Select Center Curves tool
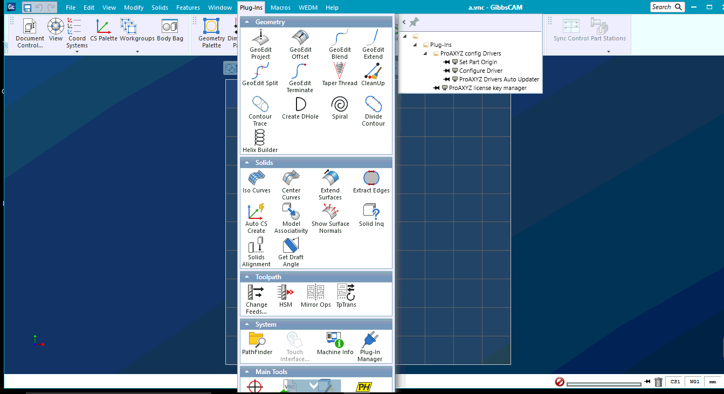This screenshot has width=724, height=394. pyautogui.click(x=291, y=185)
